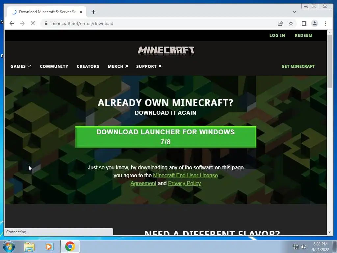337x253 pixels.
Task: Open the Privacy Policy link
Action: (x=184, y=183)
